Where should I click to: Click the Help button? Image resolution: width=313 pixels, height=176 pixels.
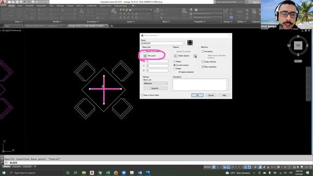point(224,95)
